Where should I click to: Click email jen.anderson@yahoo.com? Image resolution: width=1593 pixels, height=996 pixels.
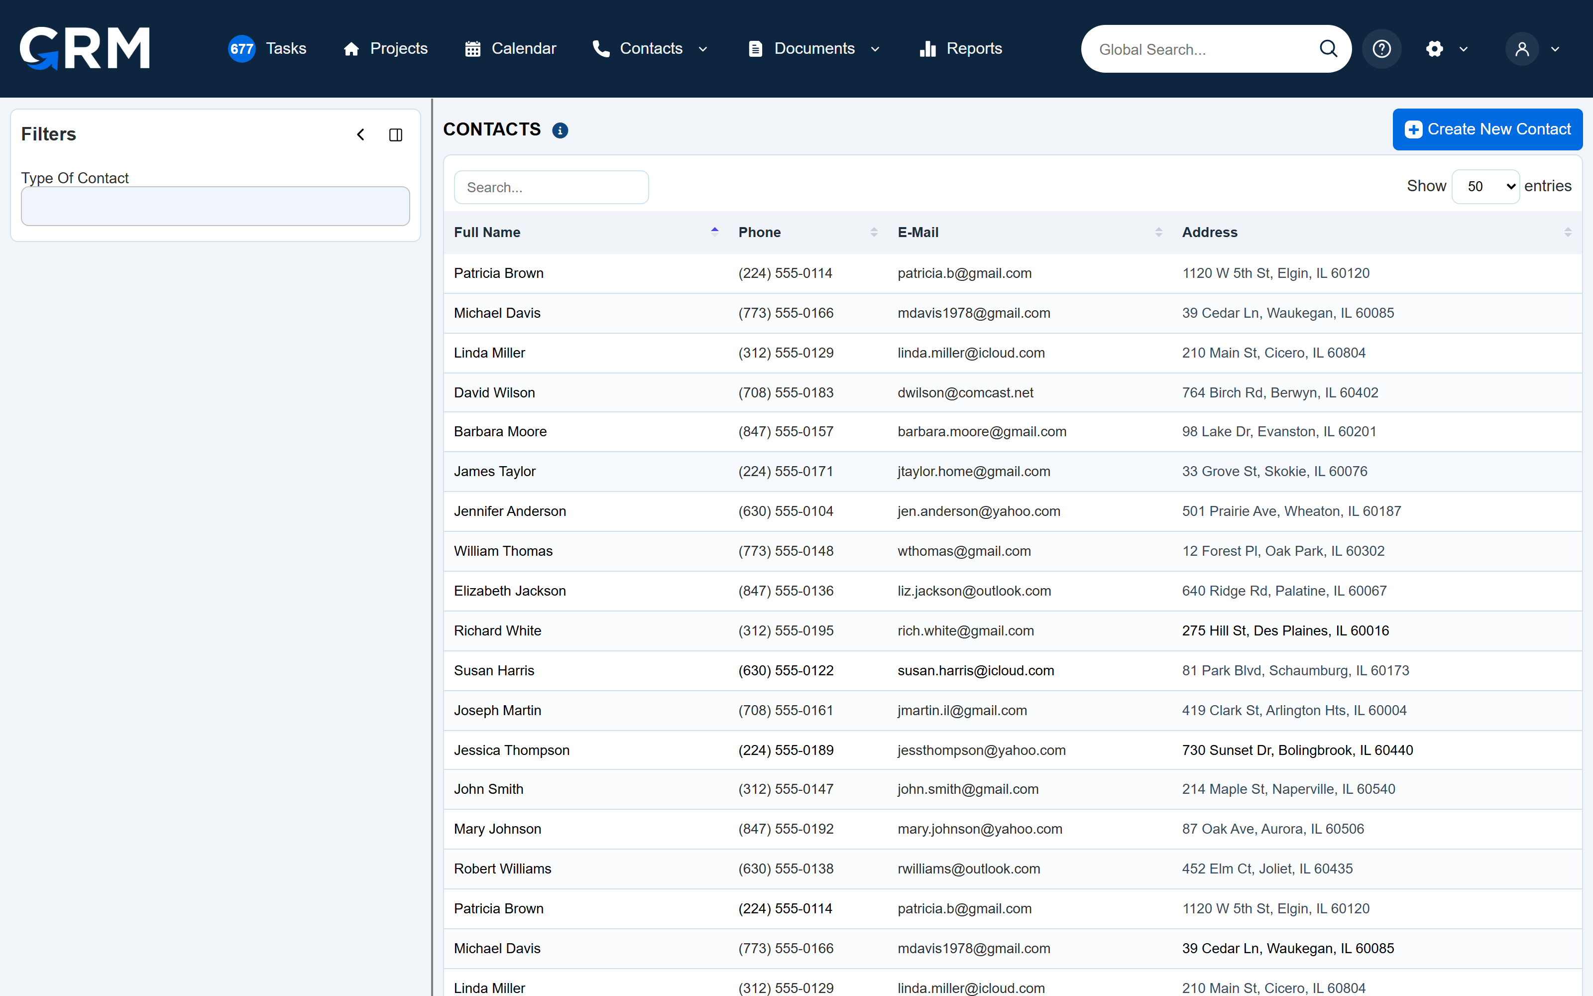pos(979,511)
